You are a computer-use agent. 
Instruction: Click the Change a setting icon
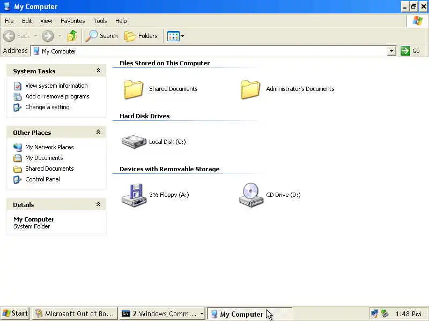(18, 108)
